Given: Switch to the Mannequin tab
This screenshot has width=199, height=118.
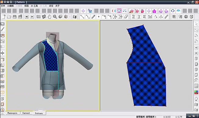Looking at the screenshot, I should click(13, 113).
